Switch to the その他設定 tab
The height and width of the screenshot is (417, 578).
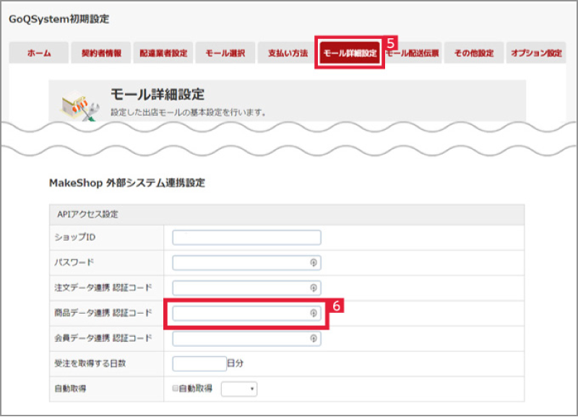(474, 53)
